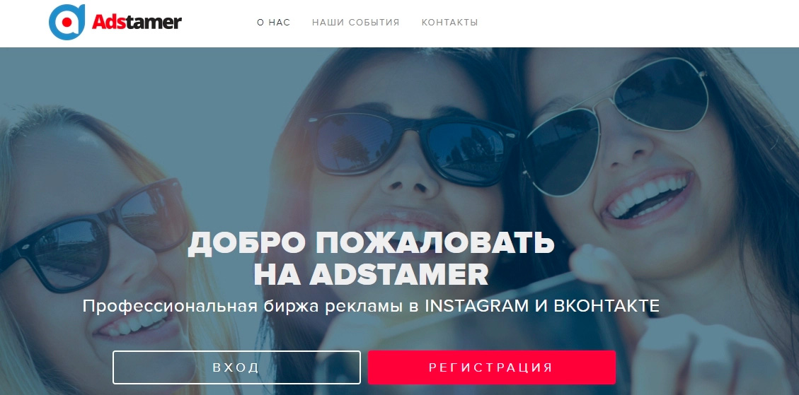Go to НАШИ СОБЫТИЯ section

coord(356,23)
